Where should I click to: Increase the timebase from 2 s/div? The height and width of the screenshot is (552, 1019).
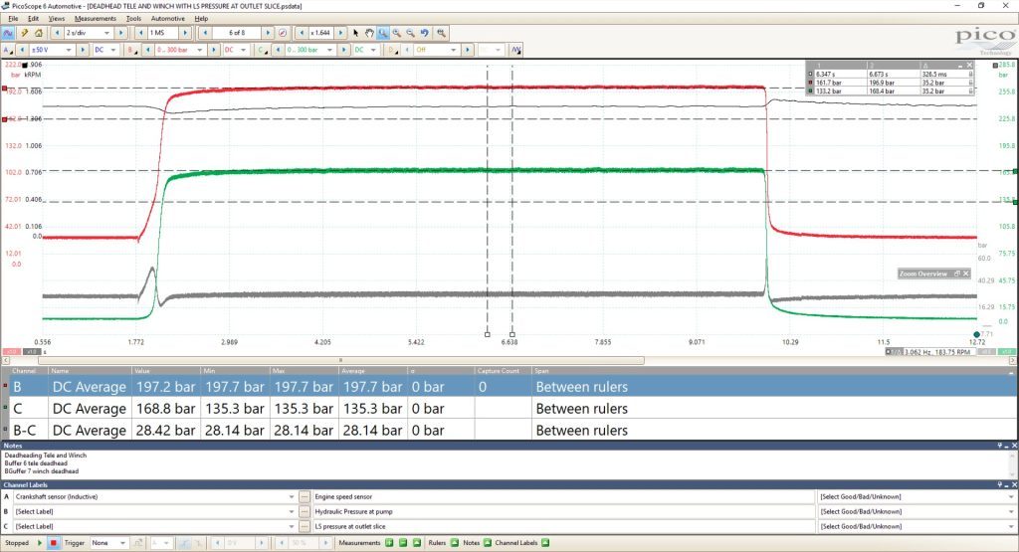pos(120,33)
